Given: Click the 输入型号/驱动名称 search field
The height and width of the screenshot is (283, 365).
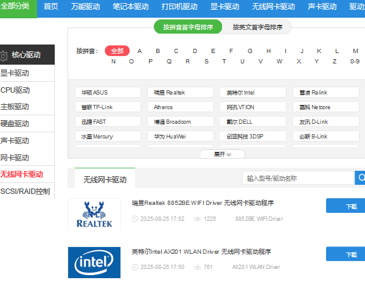Looking at the screenshot, I should tap(298, 178).
